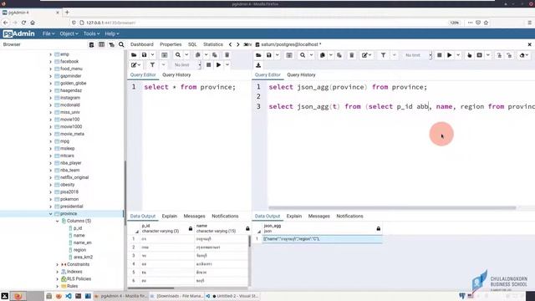This screenshot has width=535, height=301.
Task: Click the p_id column header in left output
Action: 167,228
